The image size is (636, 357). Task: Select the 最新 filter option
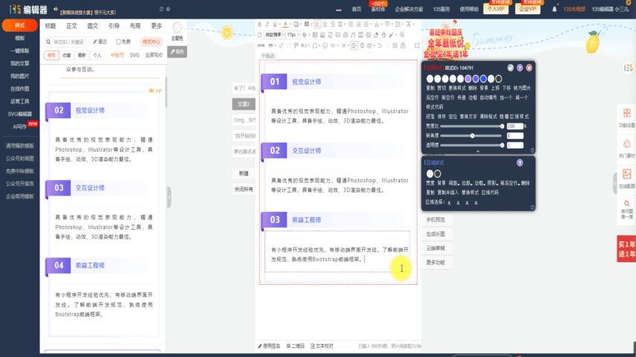point(82,55)
